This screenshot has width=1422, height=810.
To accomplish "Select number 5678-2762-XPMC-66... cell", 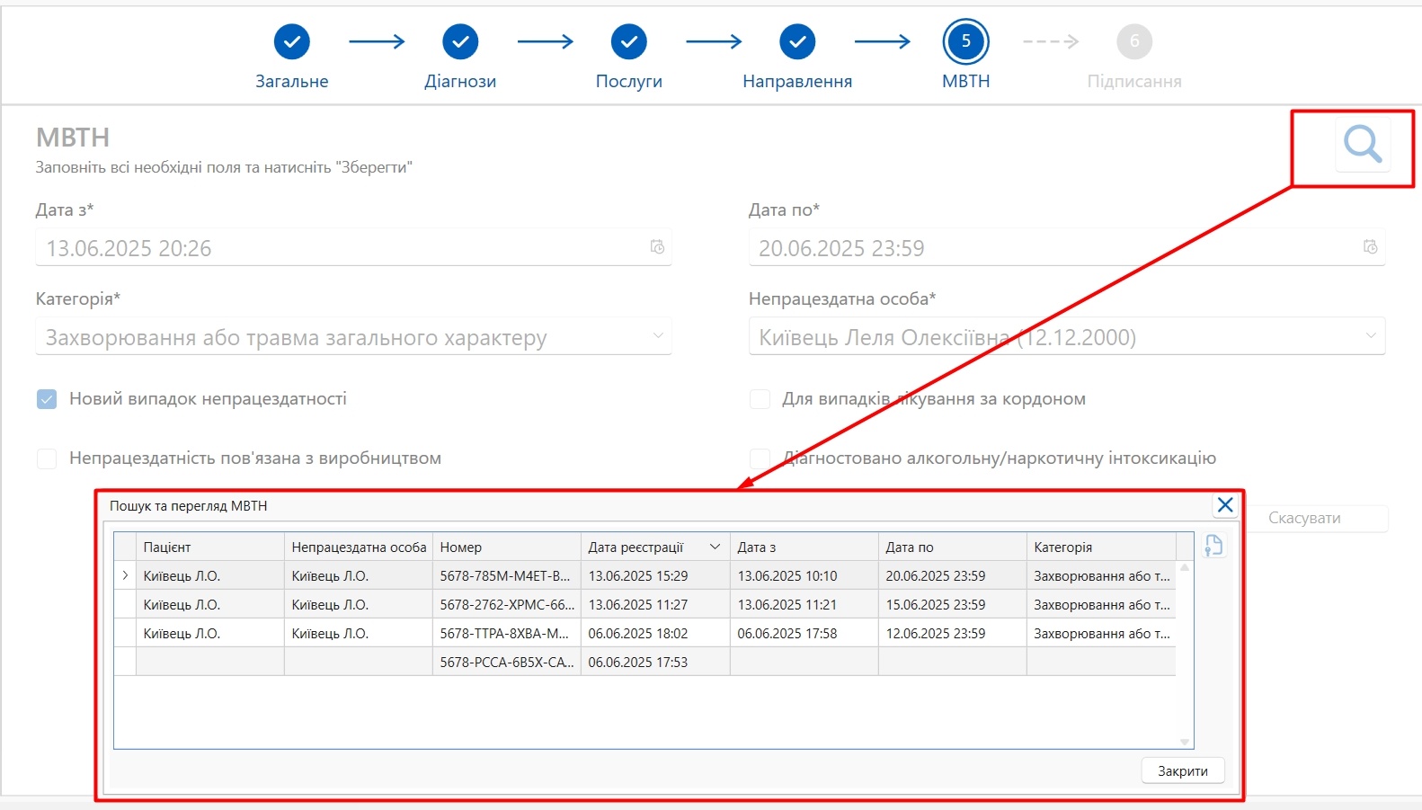I will [x=507, y=604].
